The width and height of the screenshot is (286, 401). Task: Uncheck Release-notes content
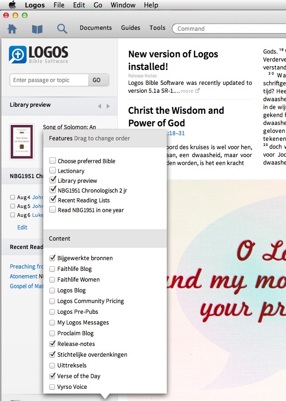[x=52, y=344]
